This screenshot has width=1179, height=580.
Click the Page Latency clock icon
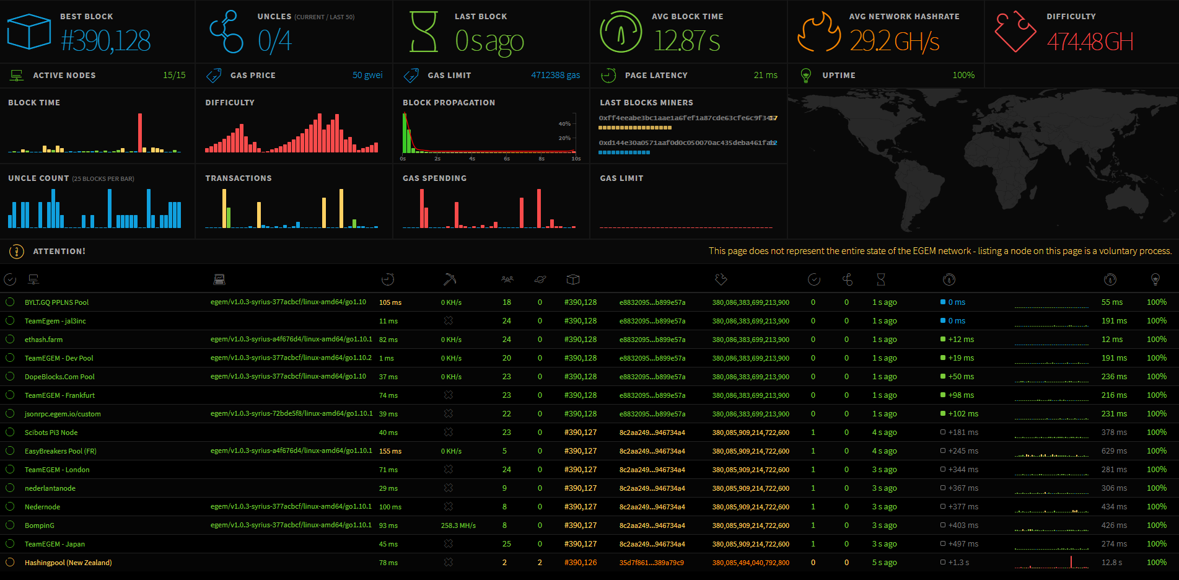point(608,76)
